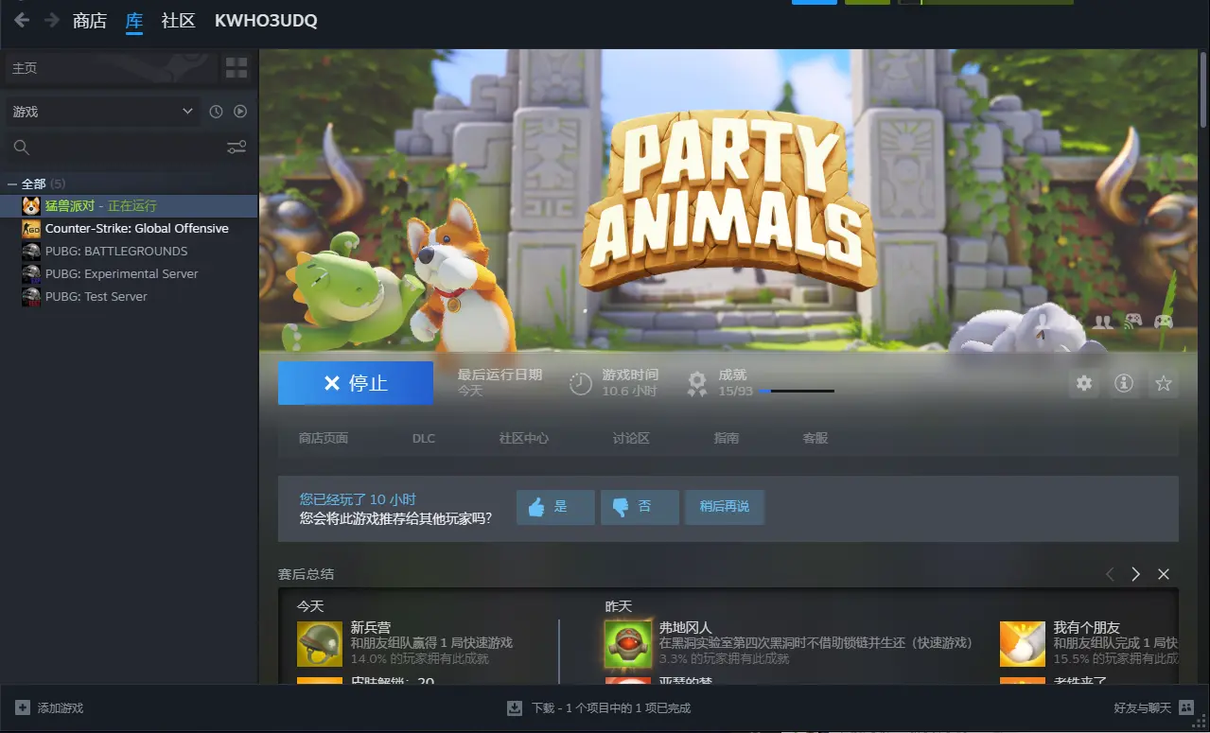Viewport: 1210px width, 733px height.
Task: Toggle the ready-to-play filter icon
Action: [x=240, y=112]
